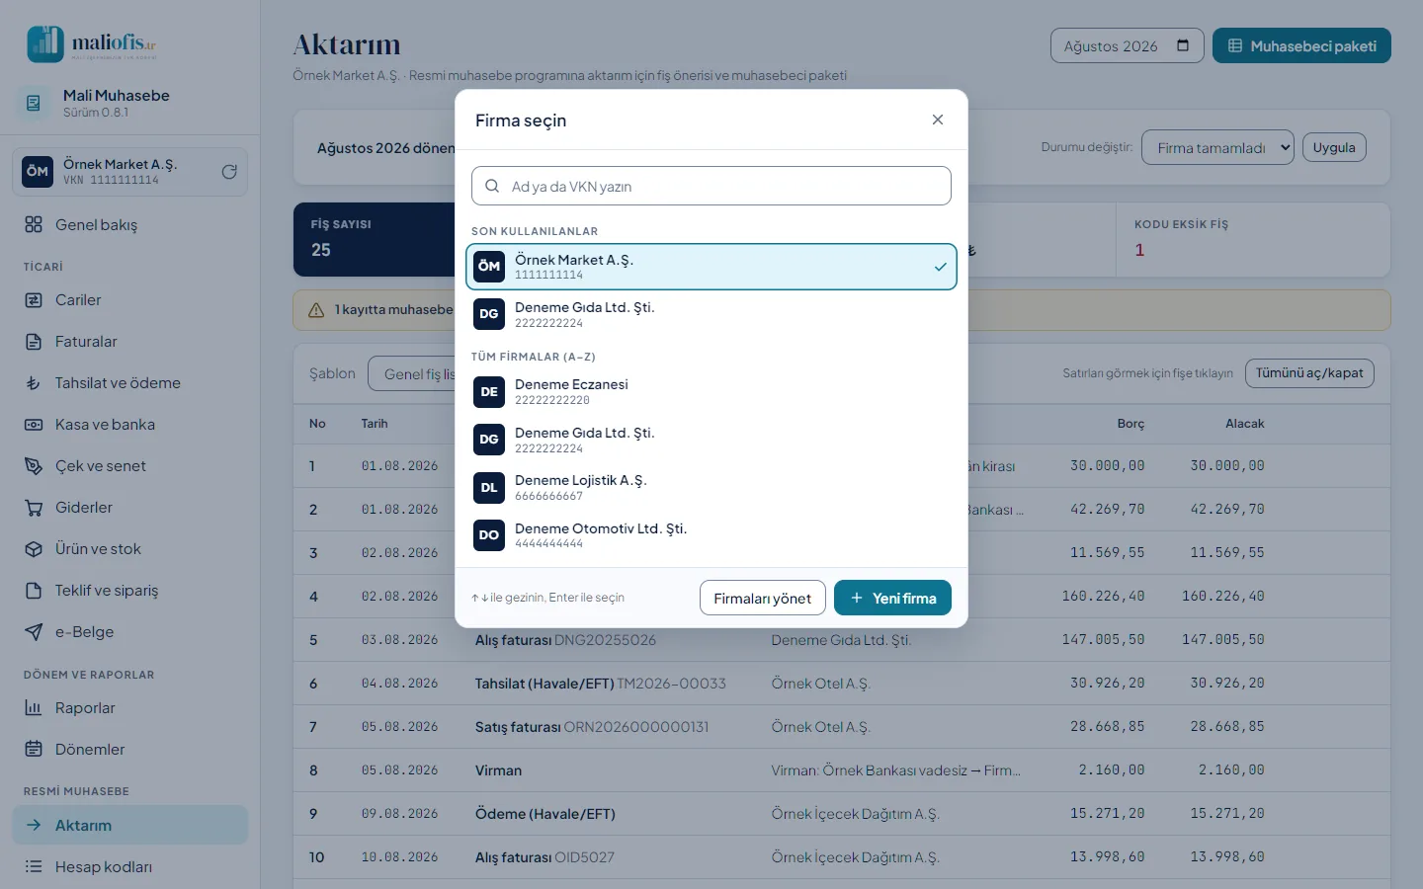Screen dimensions: 1423x889
Task: Click the Aktarım arrow icon in sidebar
Action: click(x=34, y=826)
